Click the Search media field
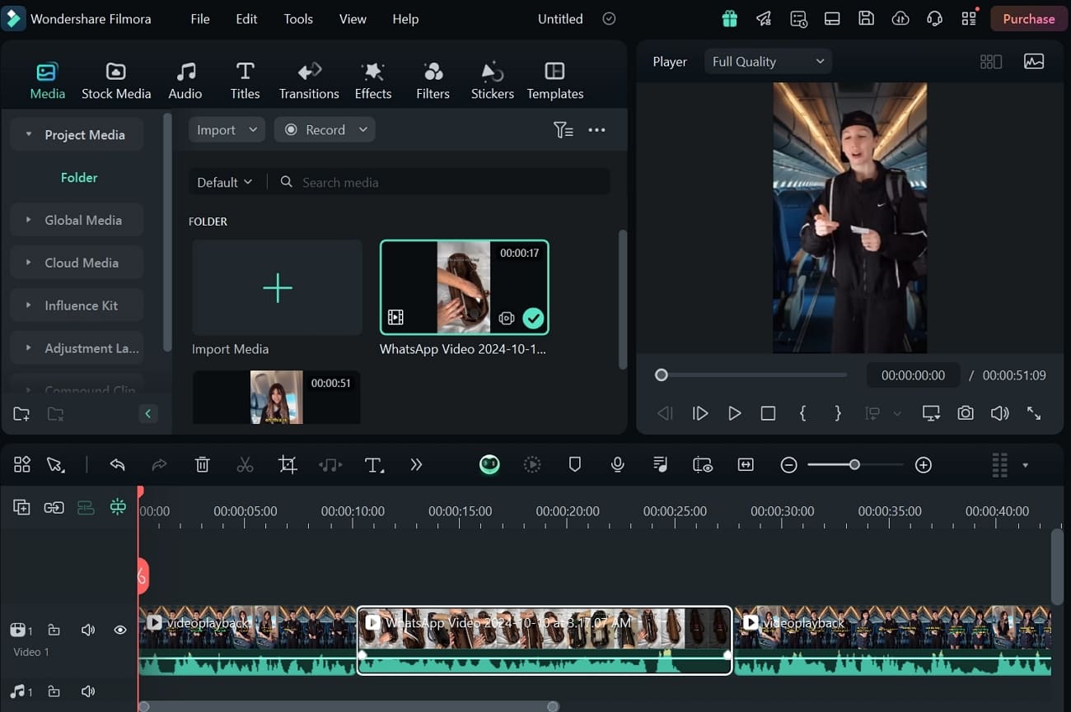The width and height of the screenshot is (1071, 712). pos(440,182)
